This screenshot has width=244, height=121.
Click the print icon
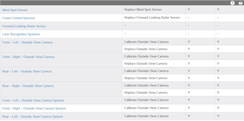[x=240, y=3]
